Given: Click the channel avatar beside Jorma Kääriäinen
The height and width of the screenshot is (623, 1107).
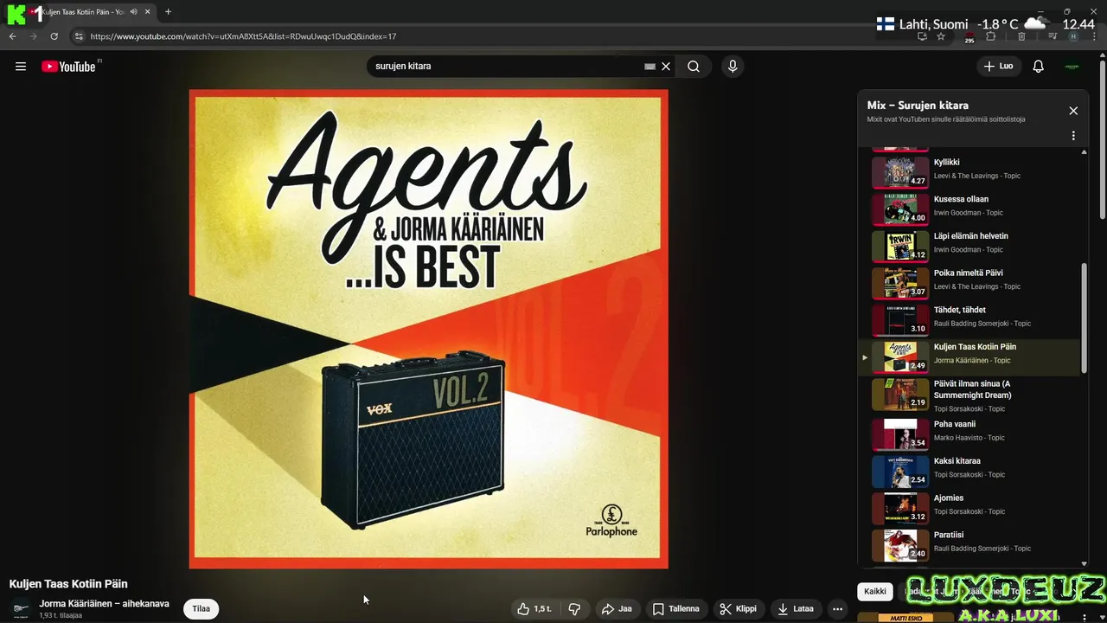Looking at the screenshot, I should click(x=21, y=609).
